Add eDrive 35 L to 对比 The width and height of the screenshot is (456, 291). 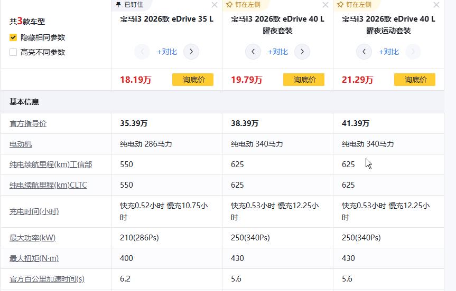pyautogui.click(x=167, y=52)
